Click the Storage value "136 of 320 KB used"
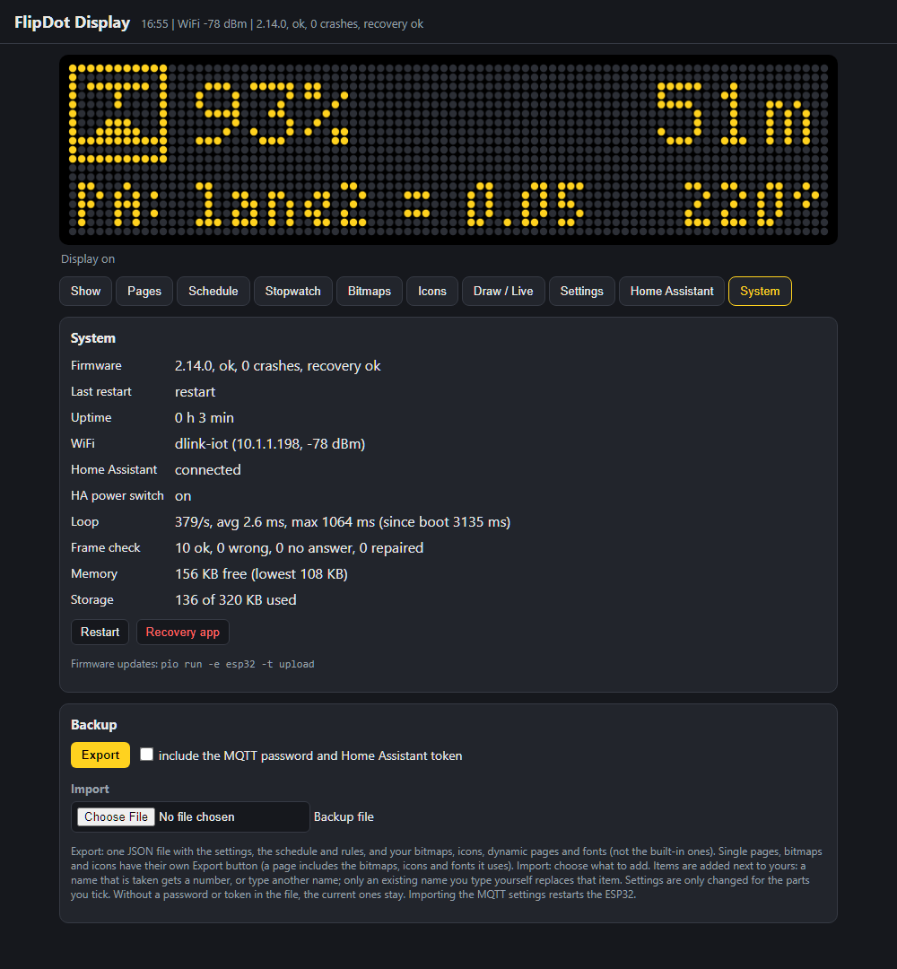The image size is (897, 969). click(235, 600)
